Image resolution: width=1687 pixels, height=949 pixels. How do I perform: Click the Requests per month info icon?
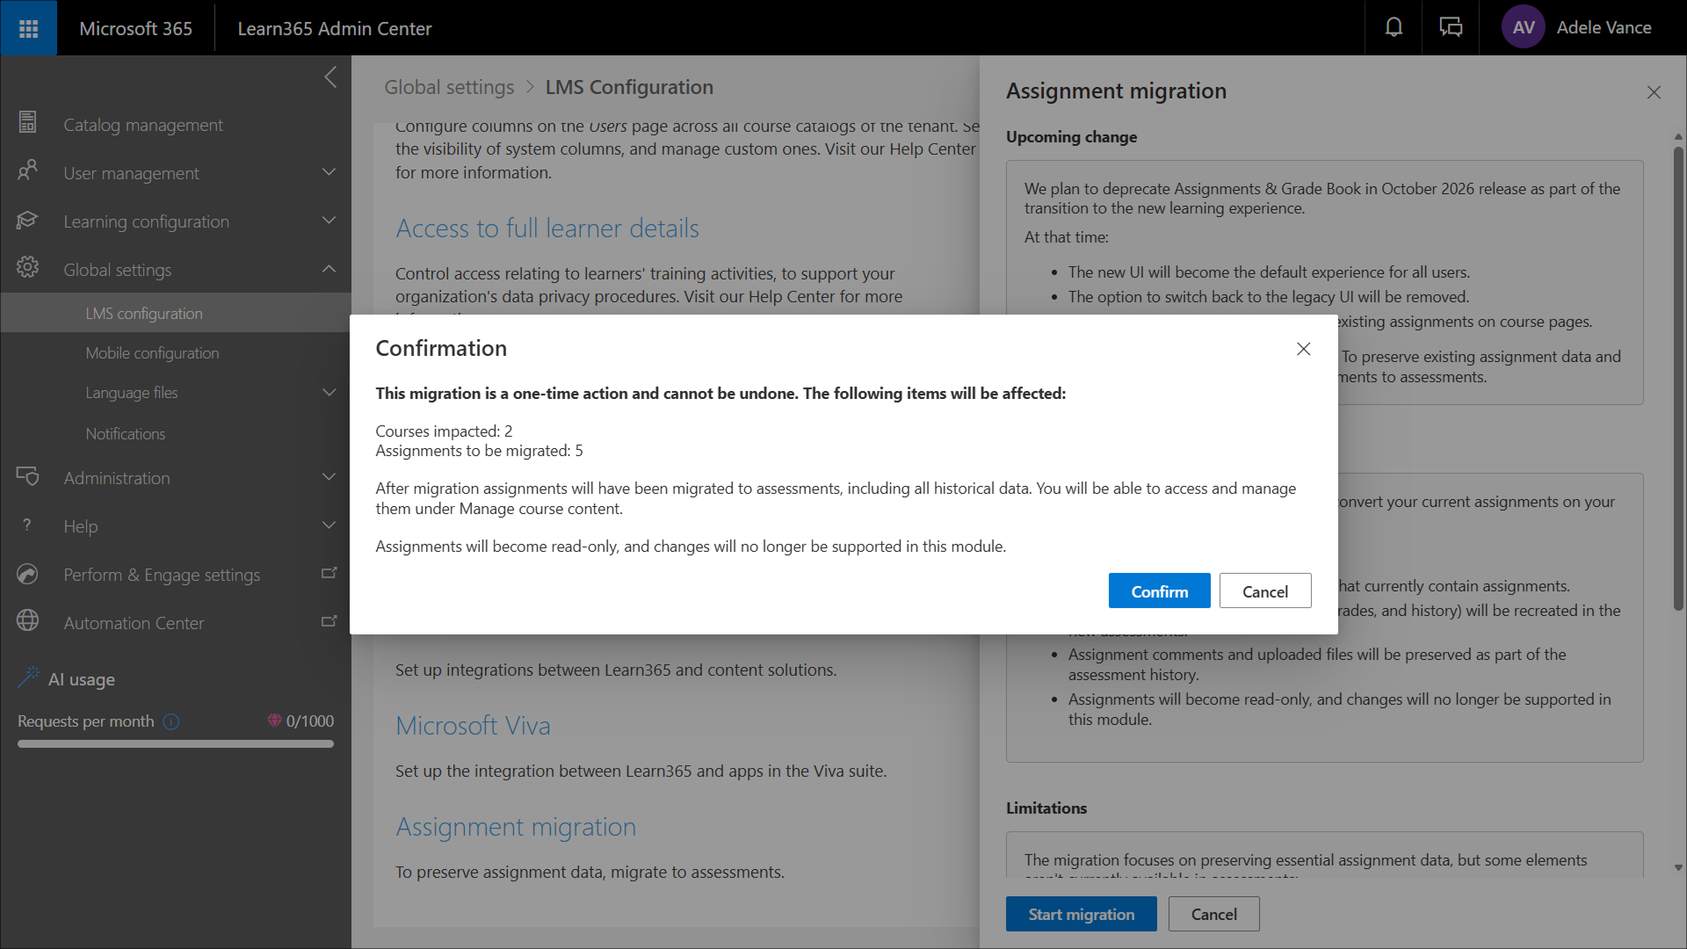(171, 721)
